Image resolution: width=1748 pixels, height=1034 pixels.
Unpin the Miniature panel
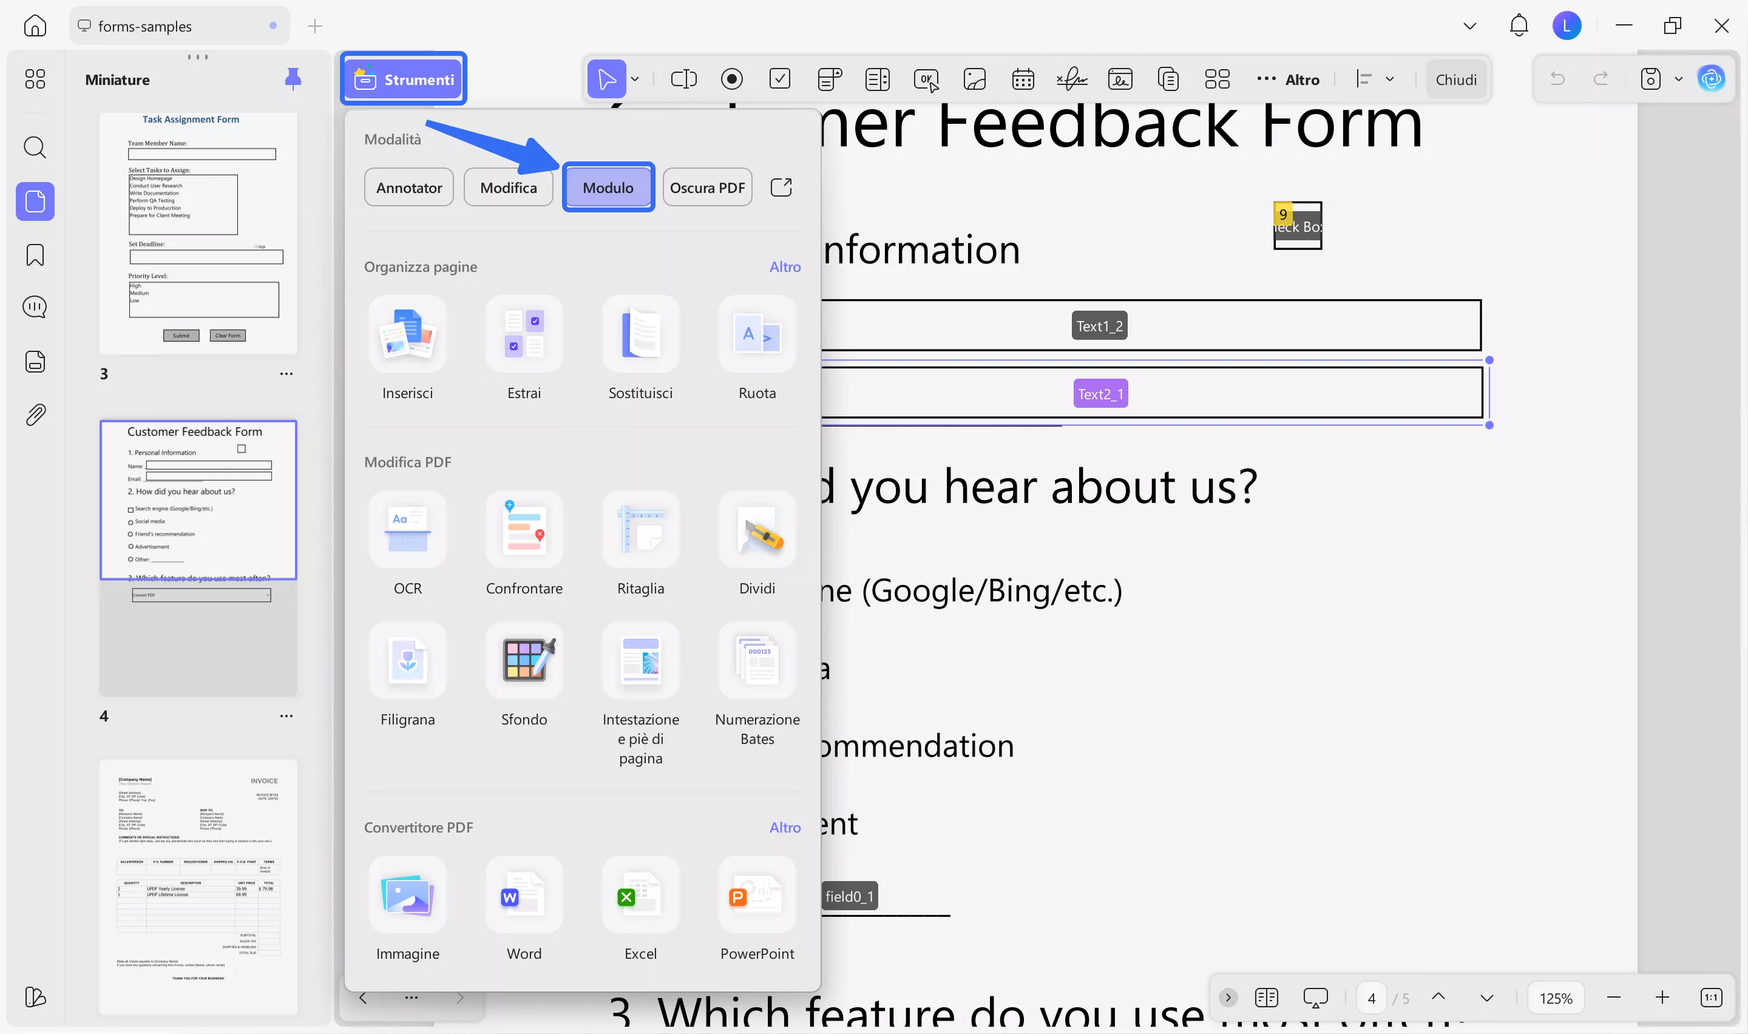[293, 79]
